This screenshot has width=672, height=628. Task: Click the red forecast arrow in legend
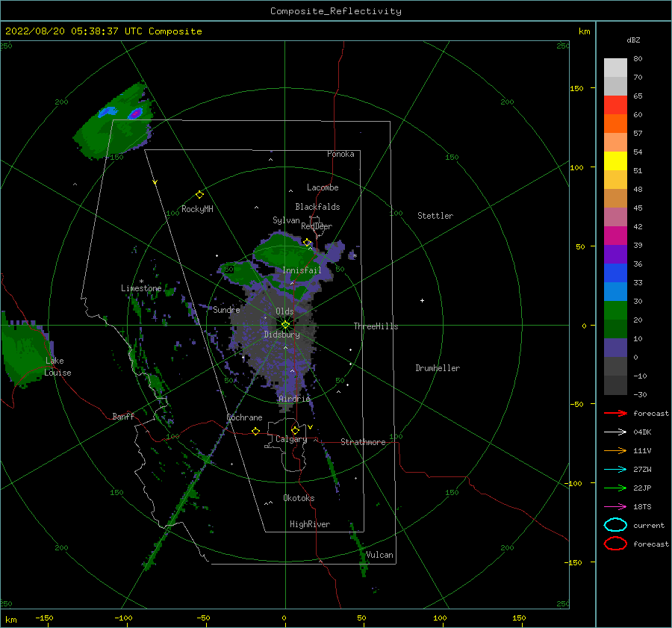pyautogui.click(x=615, y=413)
